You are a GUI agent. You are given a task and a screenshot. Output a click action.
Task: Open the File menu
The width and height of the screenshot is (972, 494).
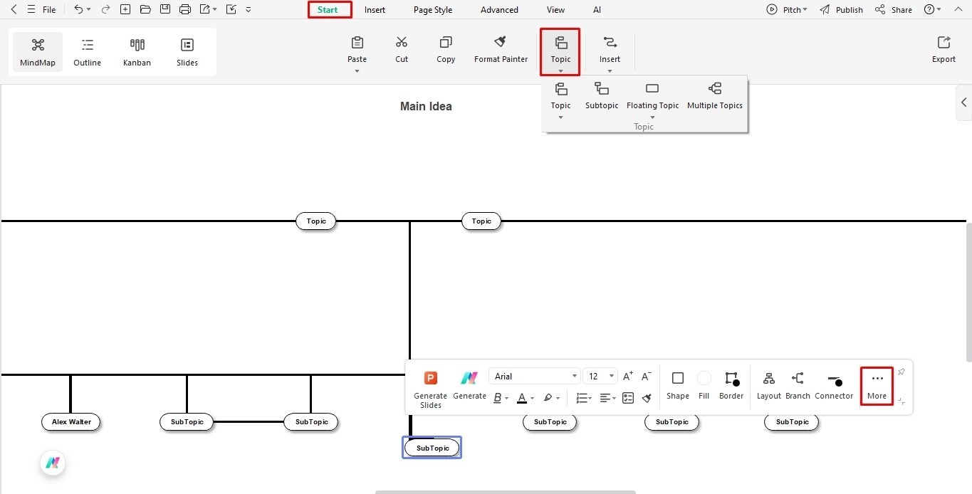coord(48,9)
